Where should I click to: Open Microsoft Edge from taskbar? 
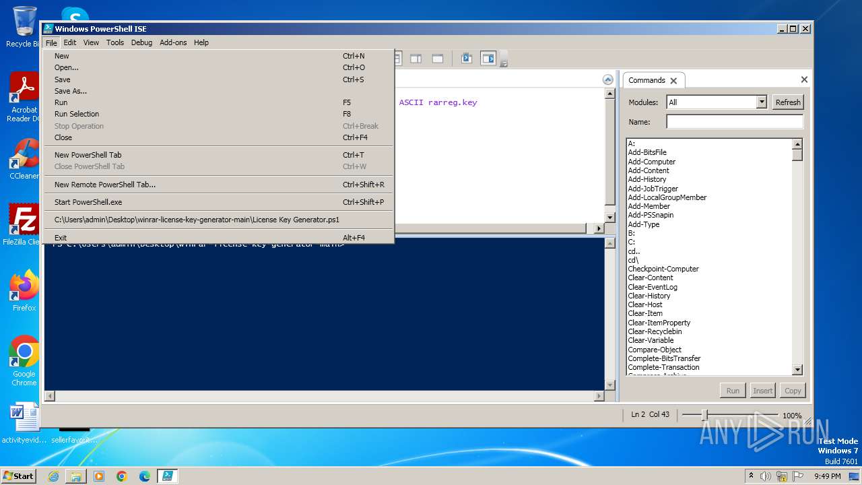[145, 476]
